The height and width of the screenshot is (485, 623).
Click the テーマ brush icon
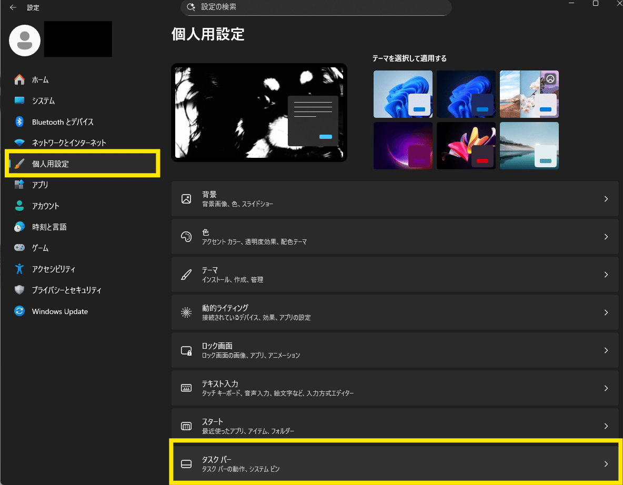tap(186, 274)
